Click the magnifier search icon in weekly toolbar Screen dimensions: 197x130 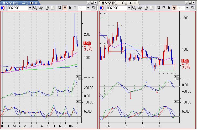tap(35, 8)
